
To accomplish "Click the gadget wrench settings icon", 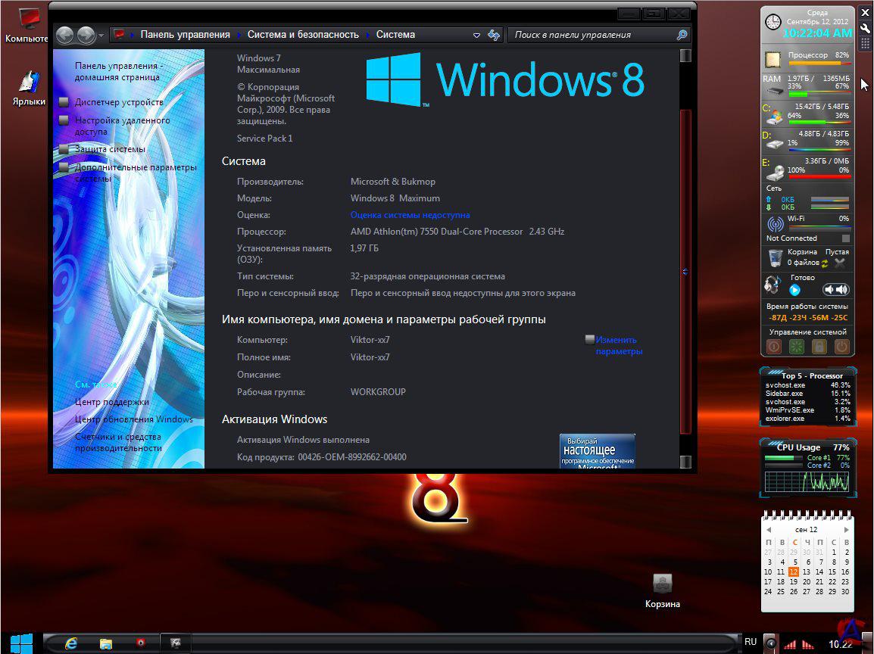I will click(866, 28).
